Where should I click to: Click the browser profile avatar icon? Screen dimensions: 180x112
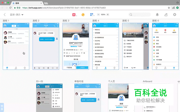tap(177, 3)
